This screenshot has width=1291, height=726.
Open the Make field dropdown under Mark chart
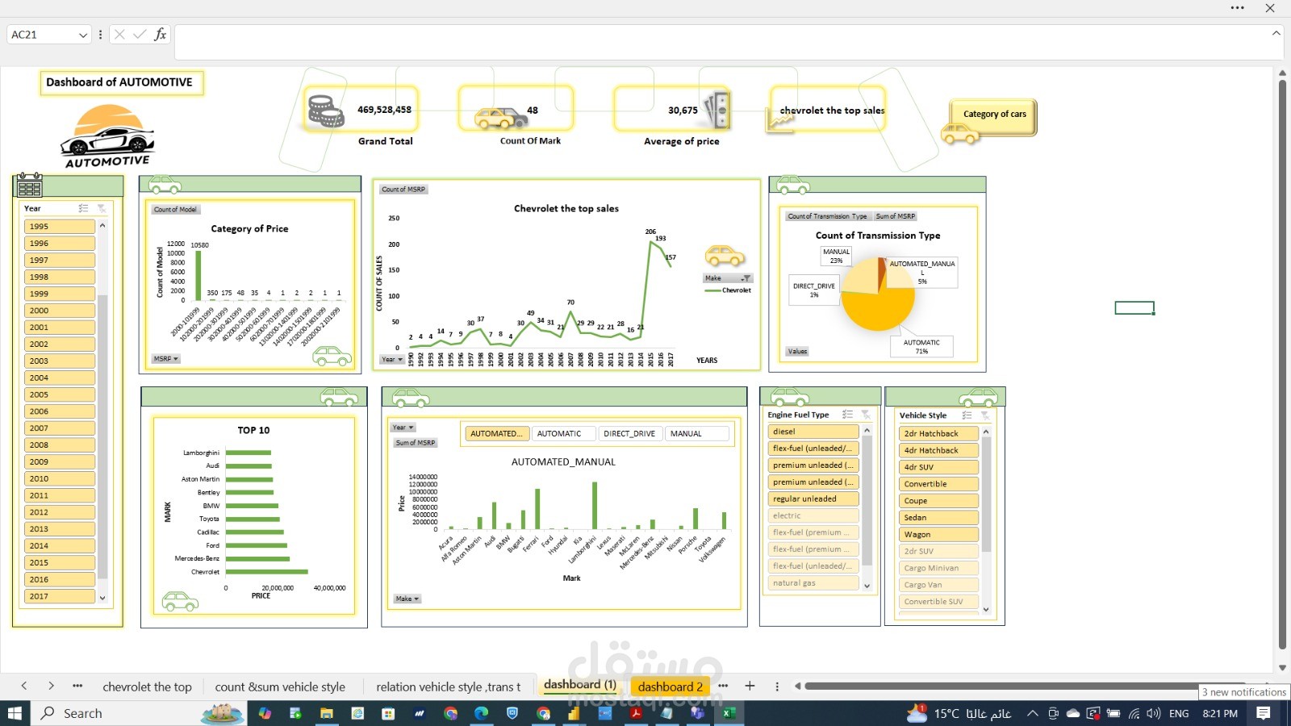pos(407,599)
